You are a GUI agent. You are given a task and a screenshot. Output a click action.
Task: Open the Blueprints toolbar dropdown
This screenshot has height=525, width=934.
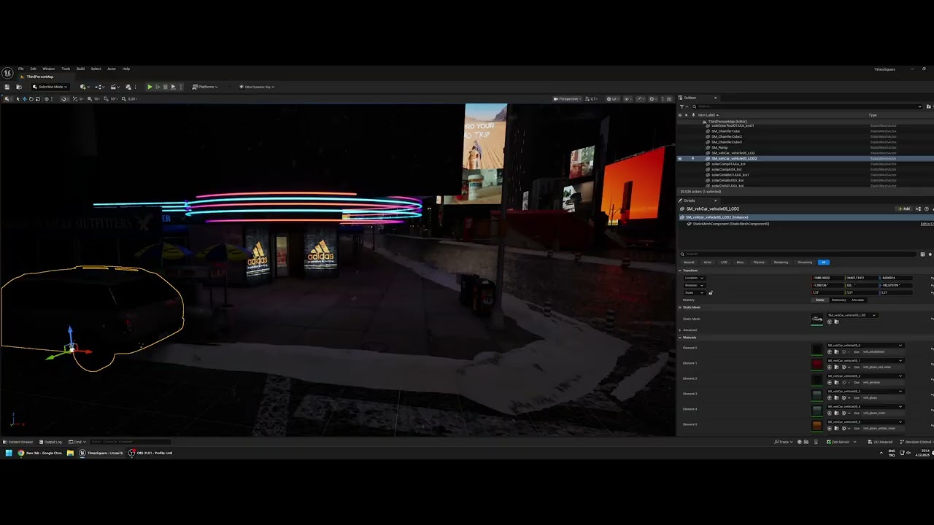101,87
